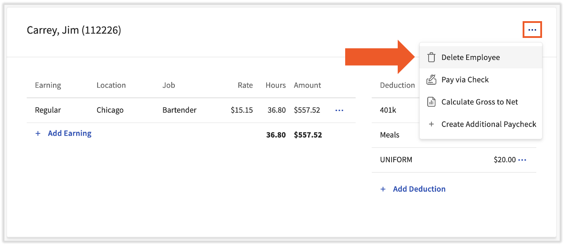Click the Add Earning link
This screenshot has height=246, width=565.
[69, 134]
